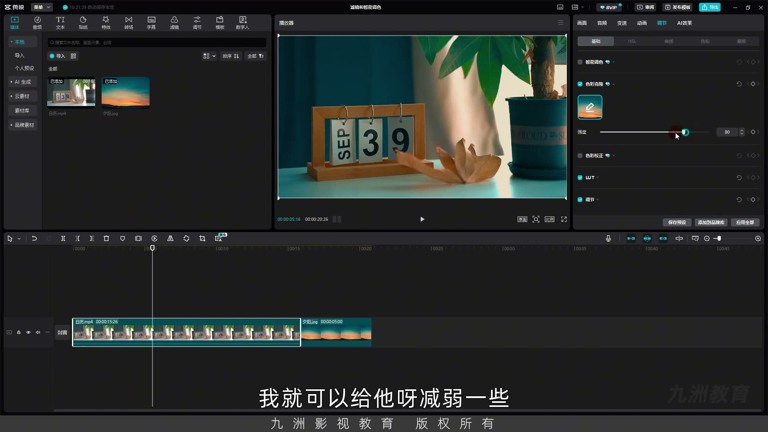
Task: Click the media search input field
Action: click(157, 42)
